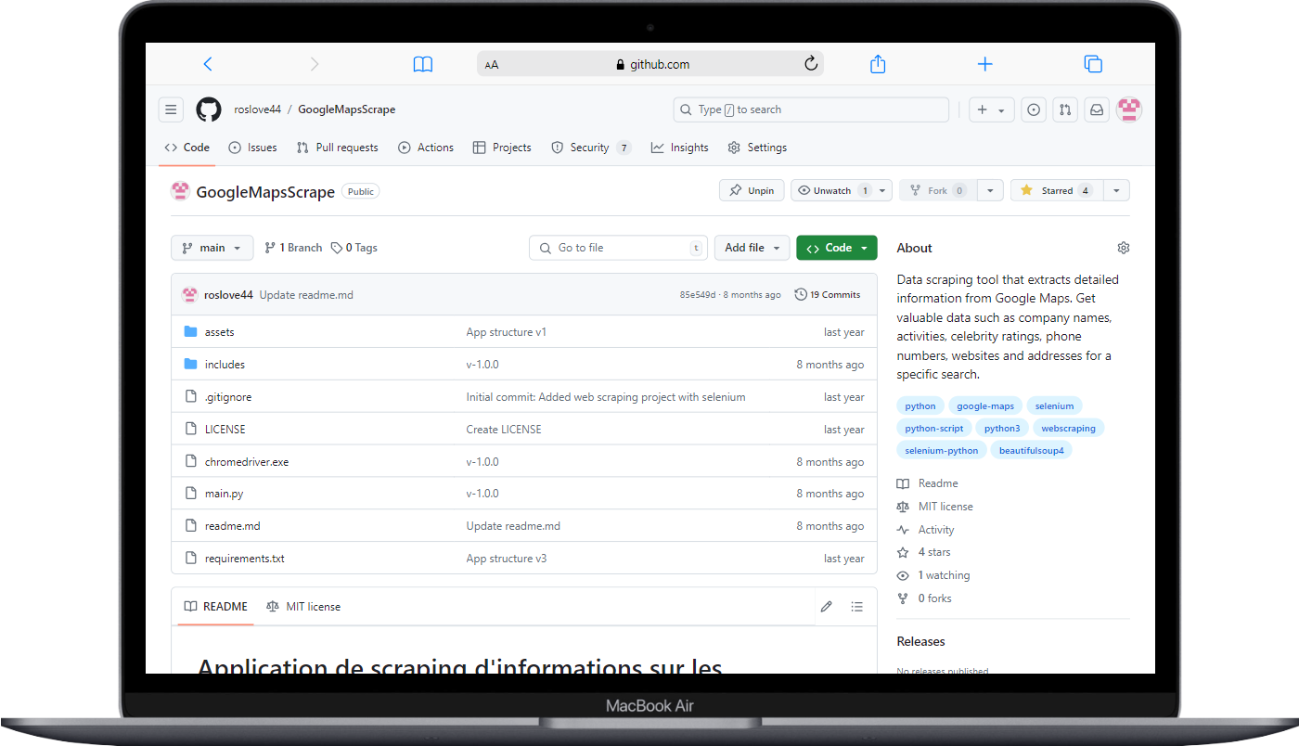Open repository Settings tab
This screenshot has width=1299, height=746.
click(x=757, y=148)
